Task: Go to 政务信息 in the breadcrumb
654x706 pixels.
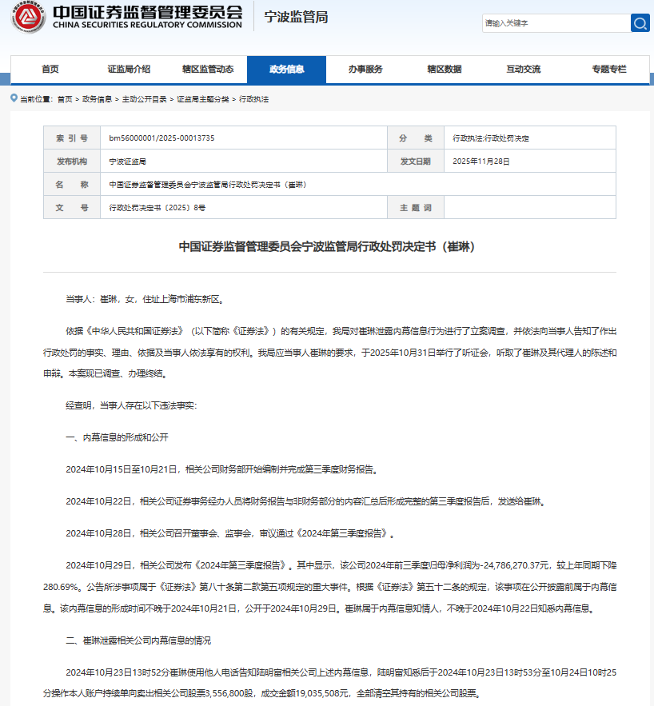Action: tap(97, 99)
